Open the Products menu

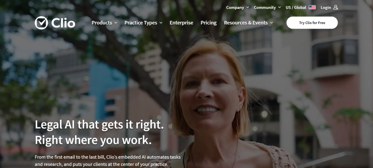[x=102, y=23]
